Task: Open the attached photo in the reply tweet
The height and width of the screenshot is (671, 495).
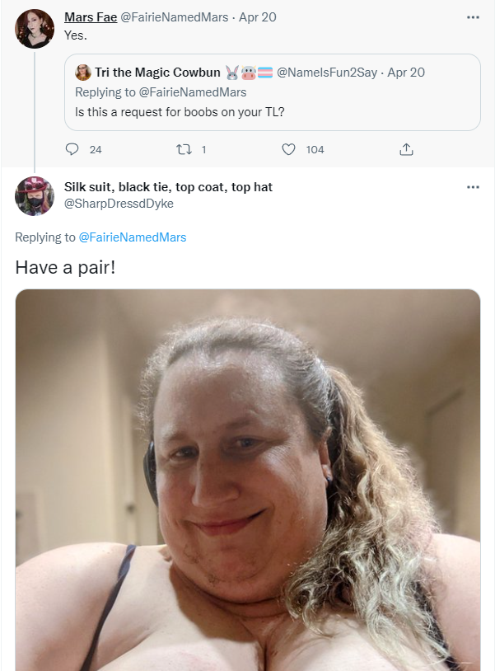Action: (x=248, y=480)
